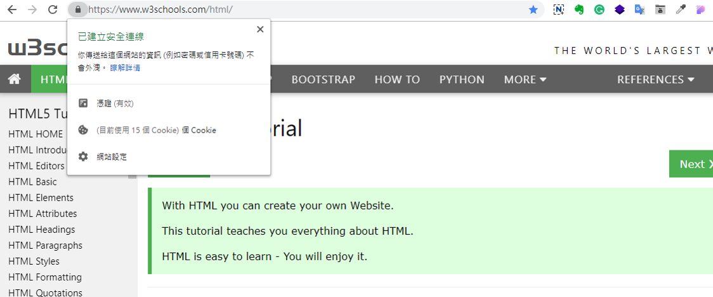
Task: Open the Google Translate extension
Action: click(640, 10)
